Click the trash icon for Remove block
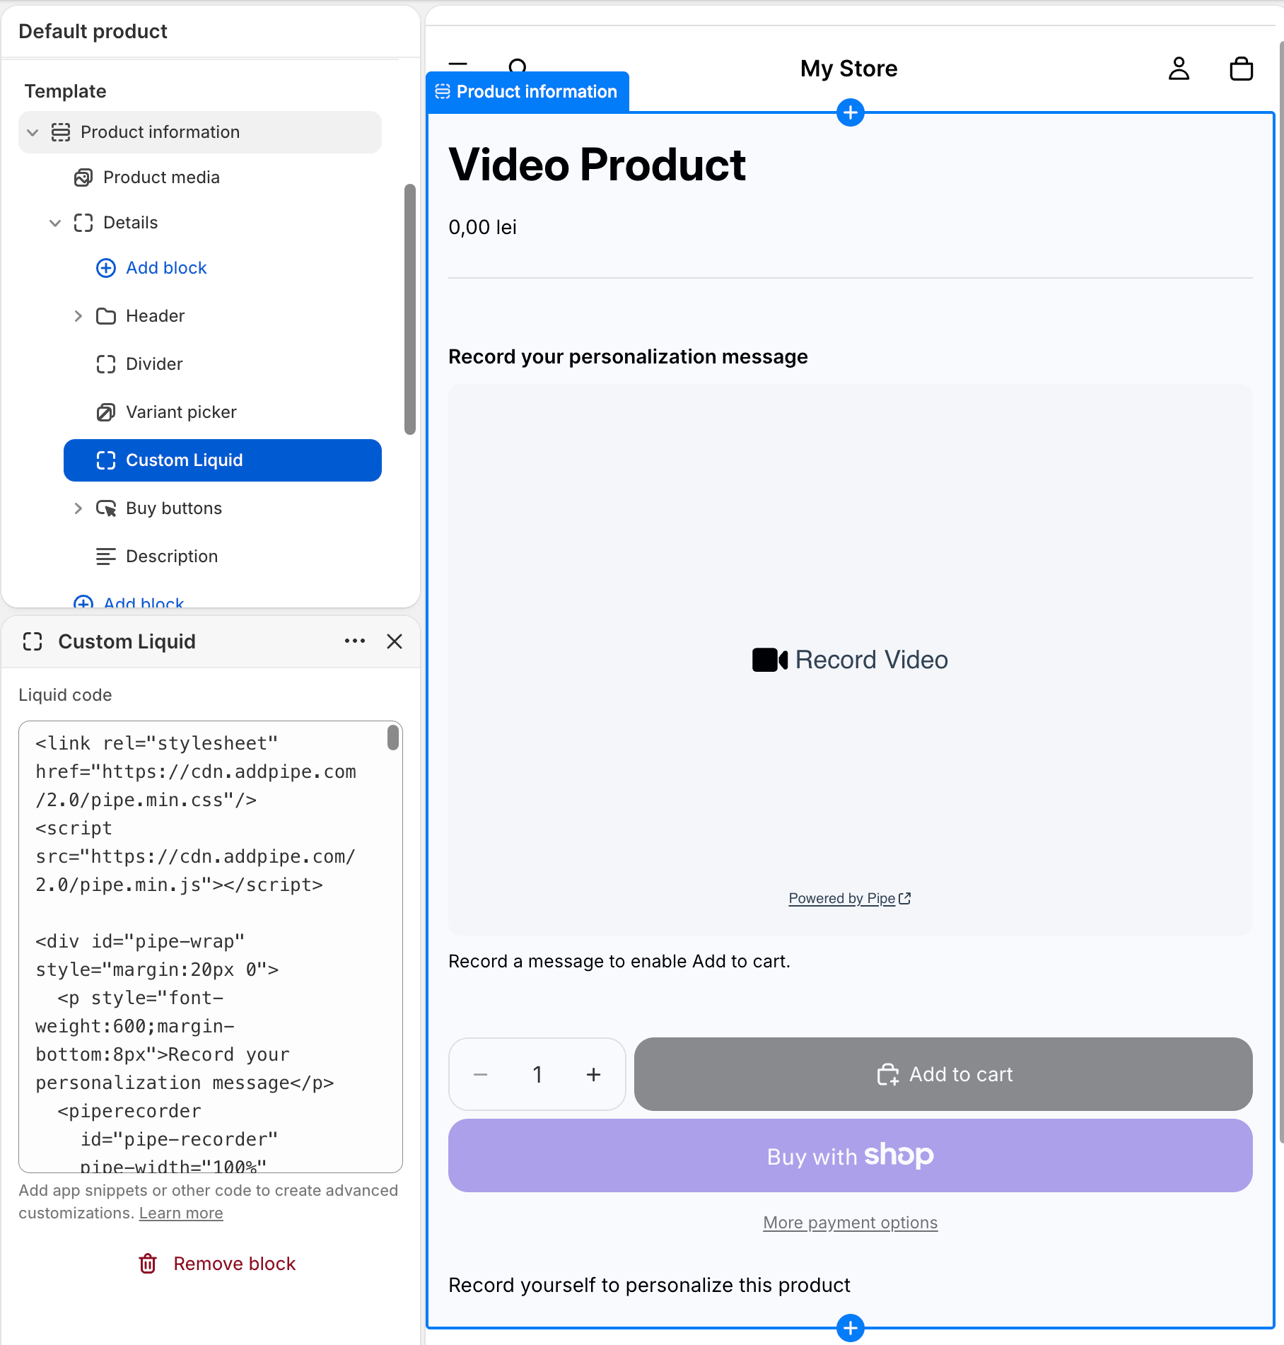The width and height of the screenshot is (1284, 1345). [x=148, y=1264]
